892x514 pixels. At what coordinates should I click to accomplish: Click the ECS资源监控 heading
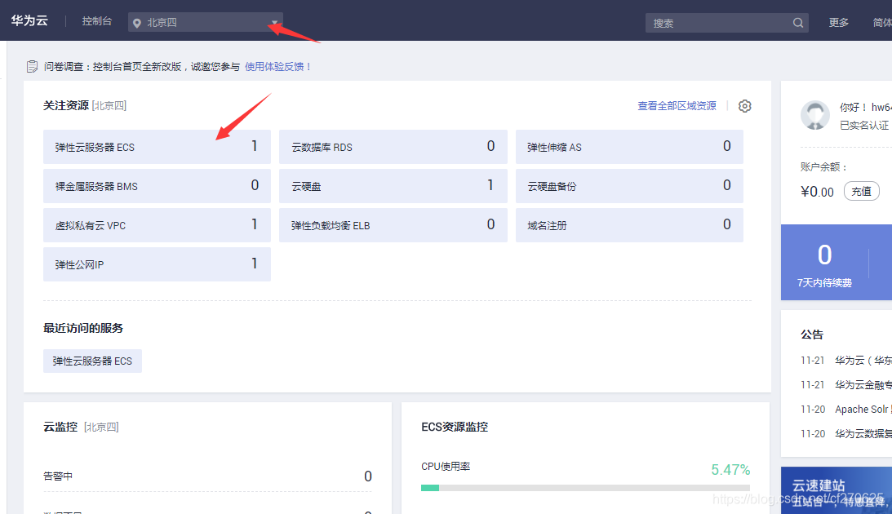455,427
